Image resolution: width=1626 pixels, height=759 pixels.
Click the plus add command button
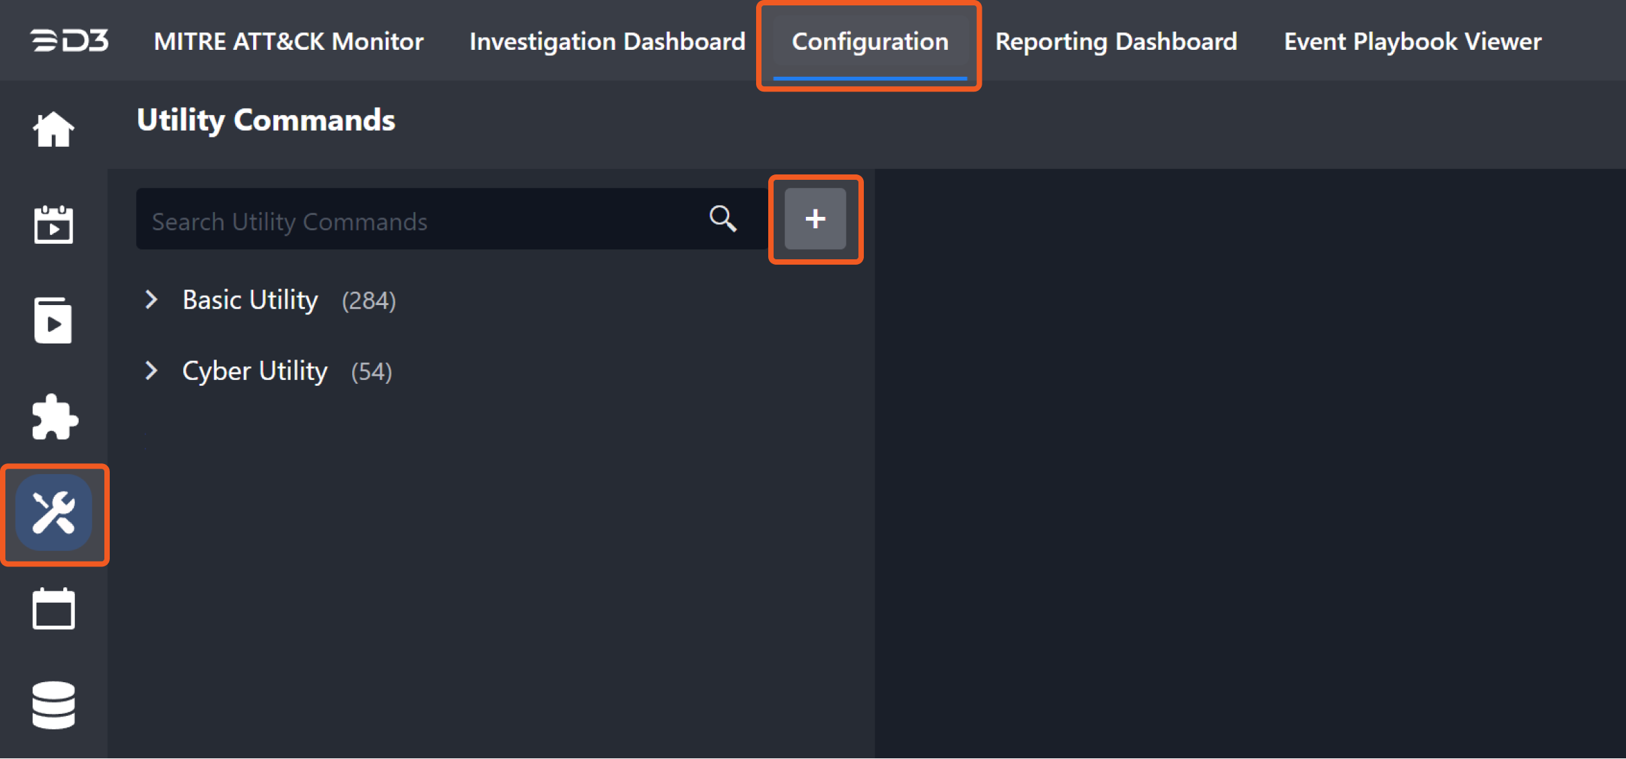point(815,219)
